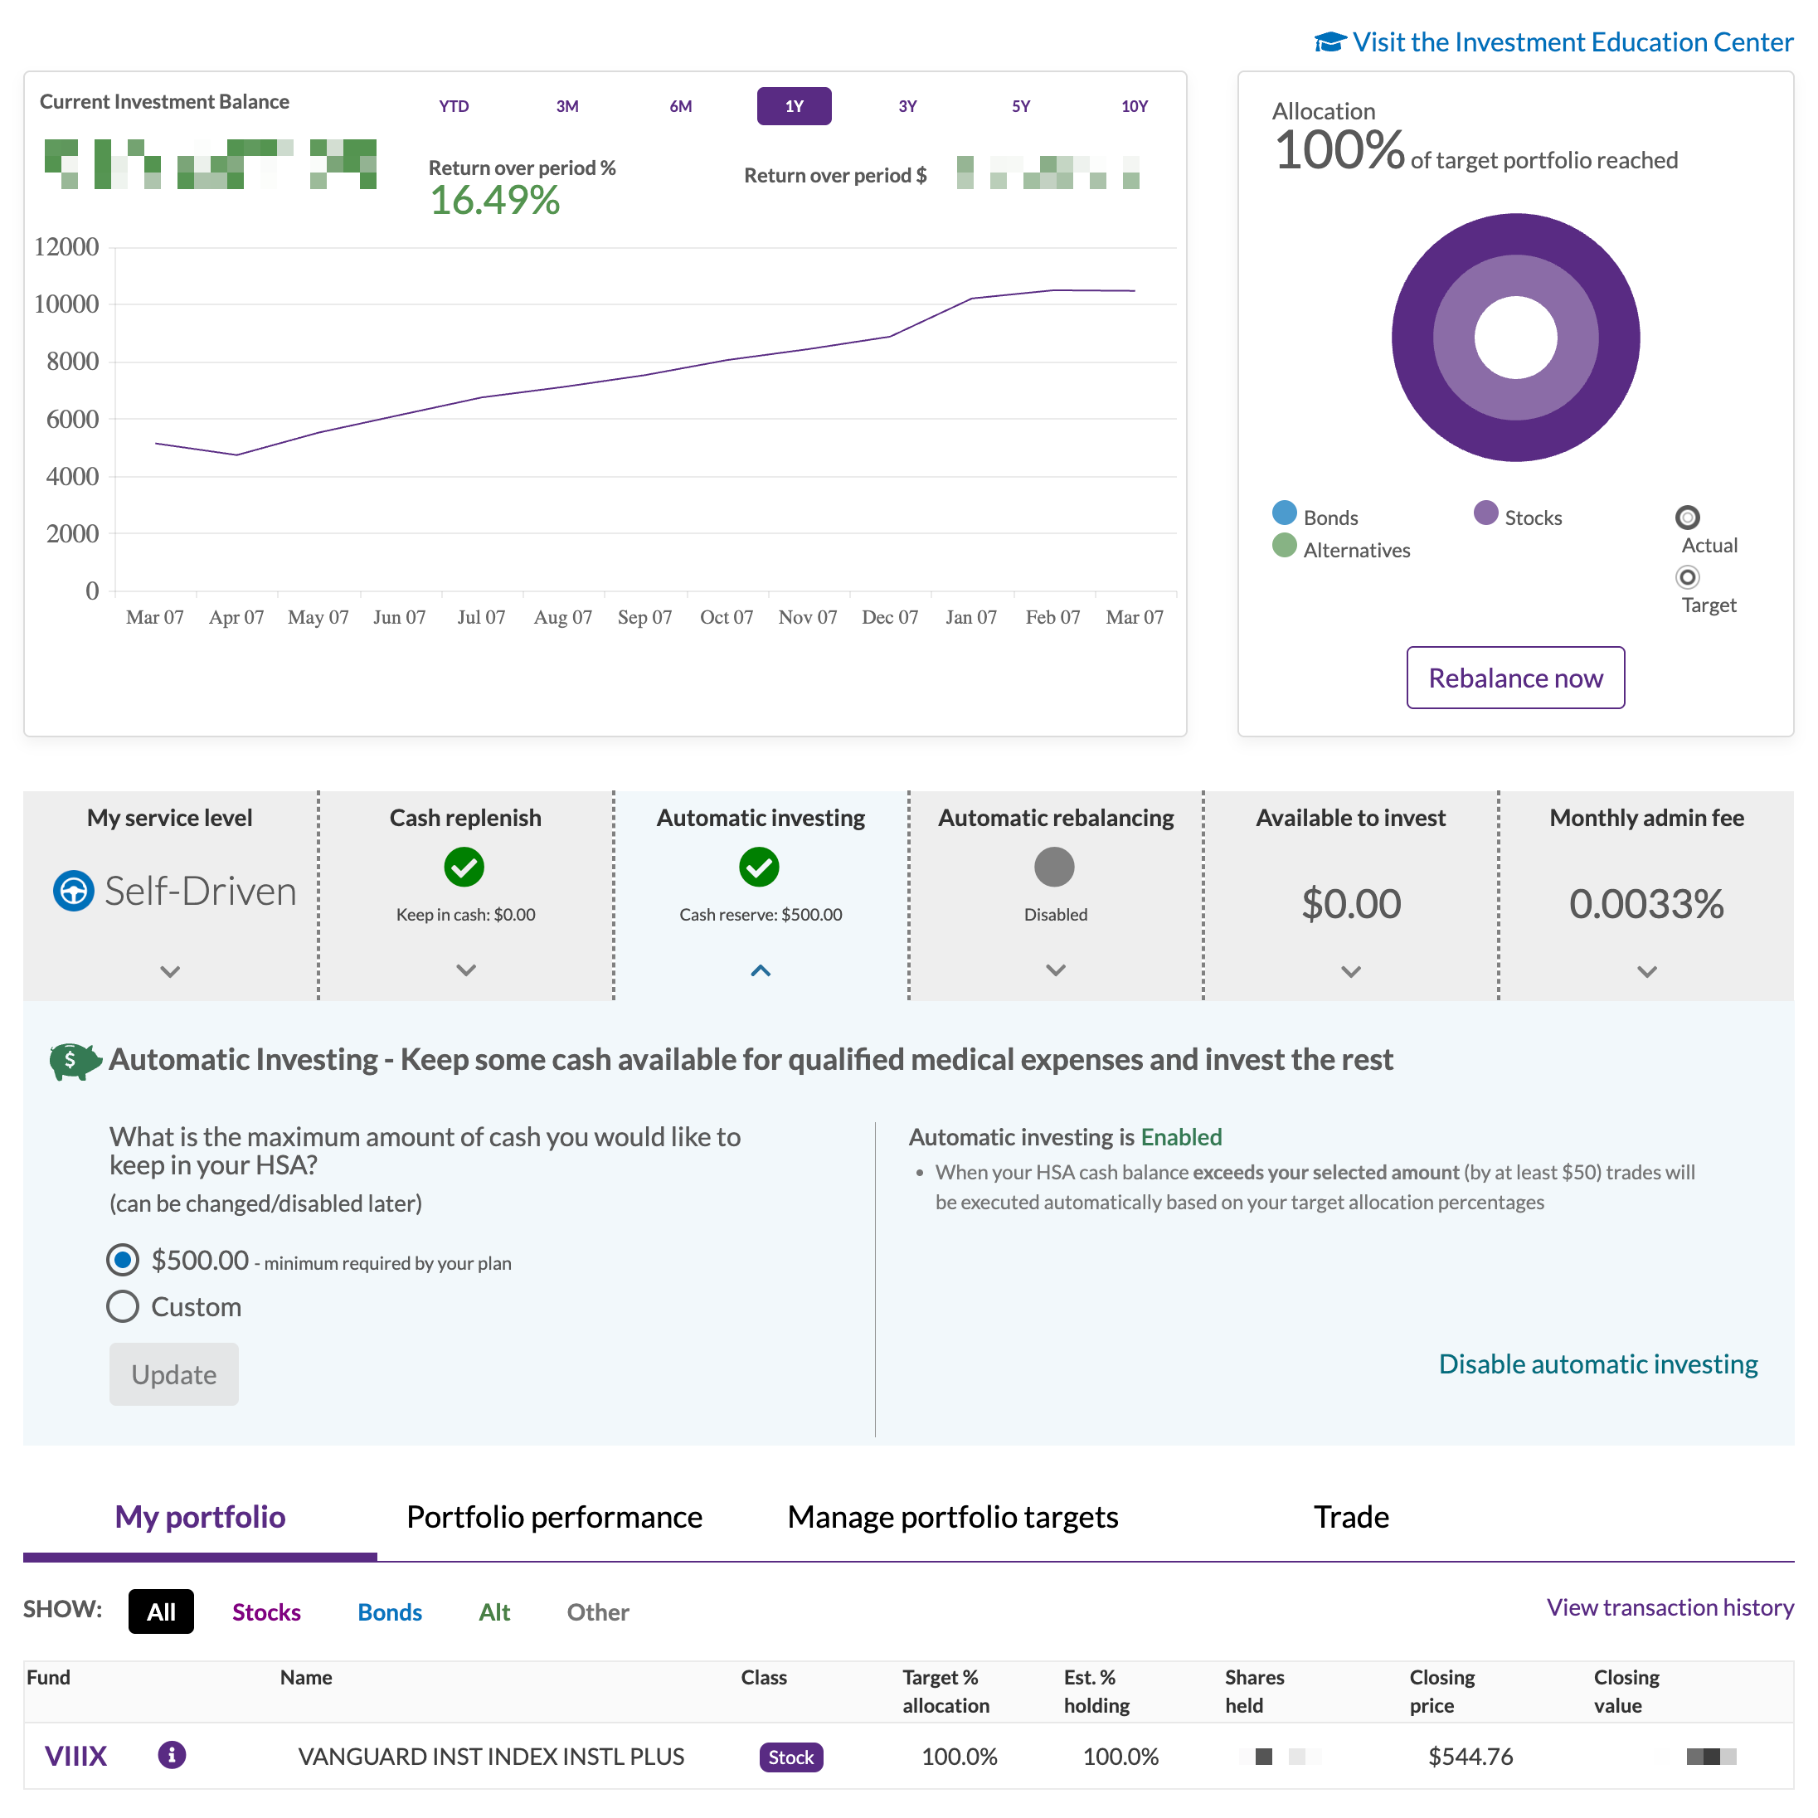The image size is (1818, 1818).
Task: Click the Self-Driven steering wheel icon
Action: coord(73,890)
